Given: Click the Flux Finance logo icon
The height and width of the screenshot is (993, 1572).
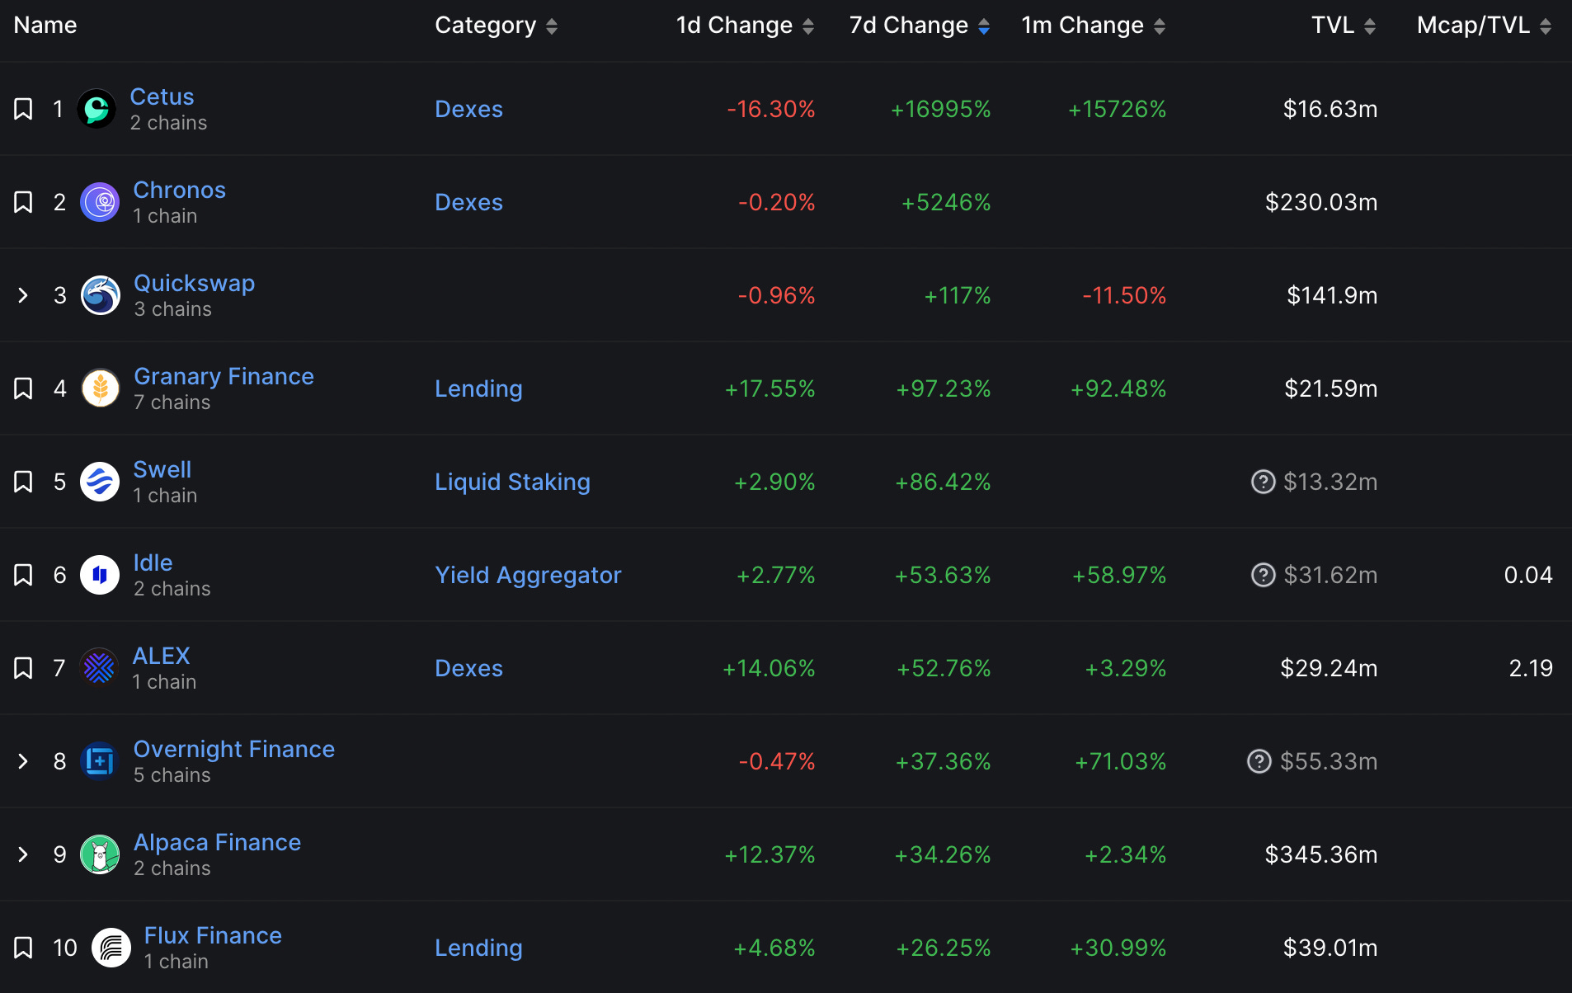Looking at the screenshot, I should point(111,948).
